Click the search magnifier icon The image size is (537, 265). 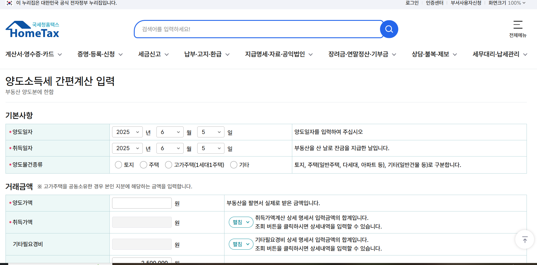point(389,29)
